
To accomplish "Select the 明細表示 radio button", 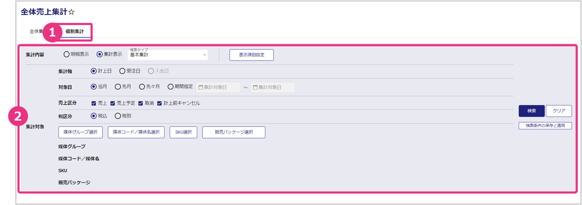I will [x=66, y=54].
